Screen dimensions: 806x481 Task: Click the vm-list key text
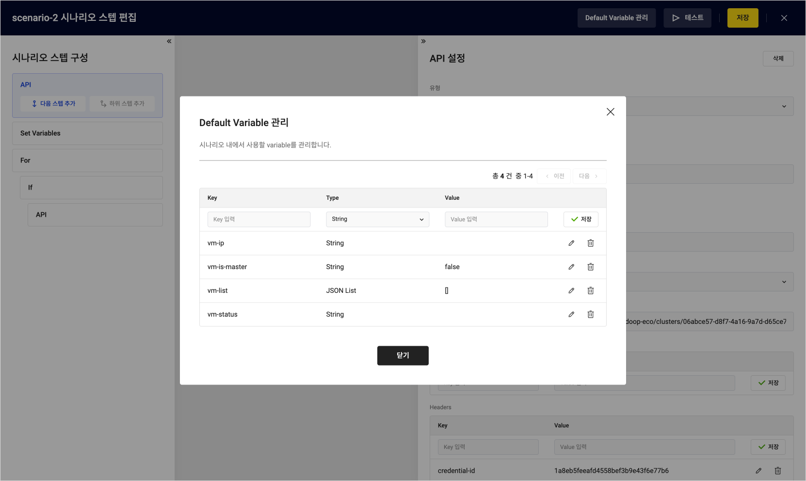point(218,291)
